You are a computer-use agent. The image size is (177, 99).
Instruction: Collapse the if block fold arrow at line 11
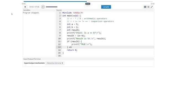tap(61, 42)
